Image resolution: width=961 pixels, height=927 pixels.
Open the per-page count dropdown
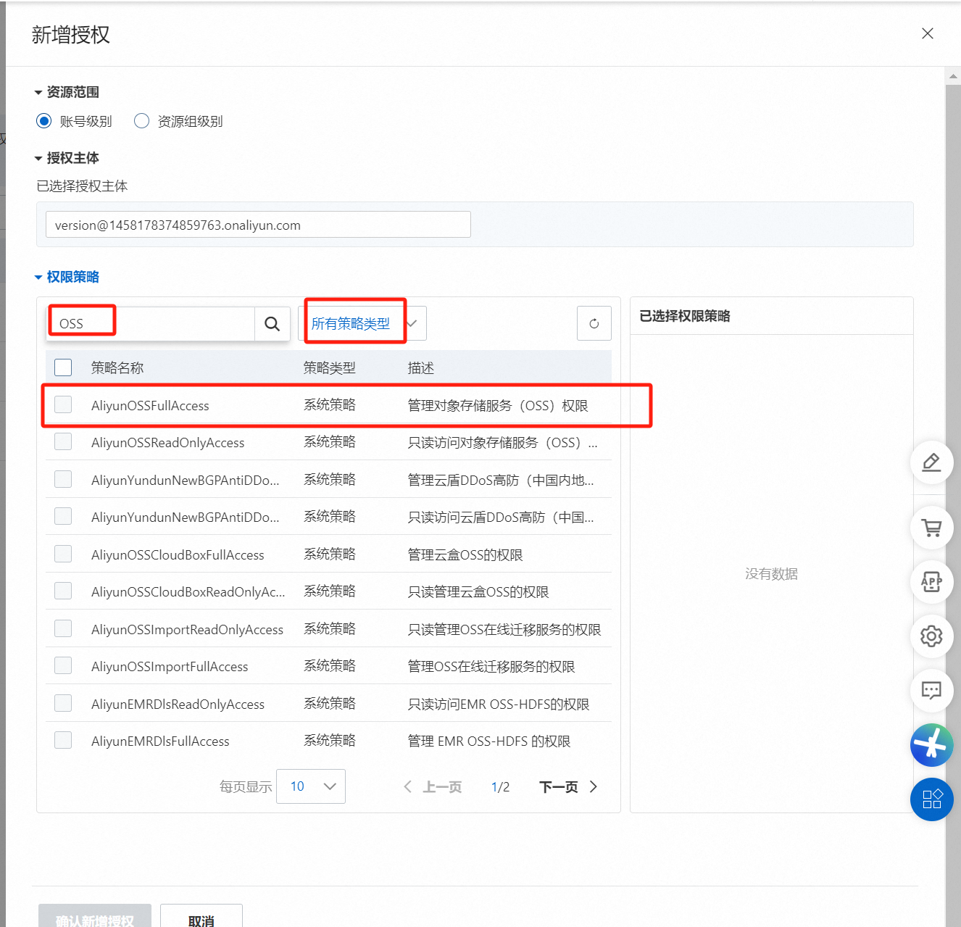click(311, 786)
